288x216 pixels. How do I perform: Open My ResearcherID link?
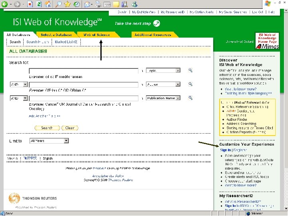point(173,12)
